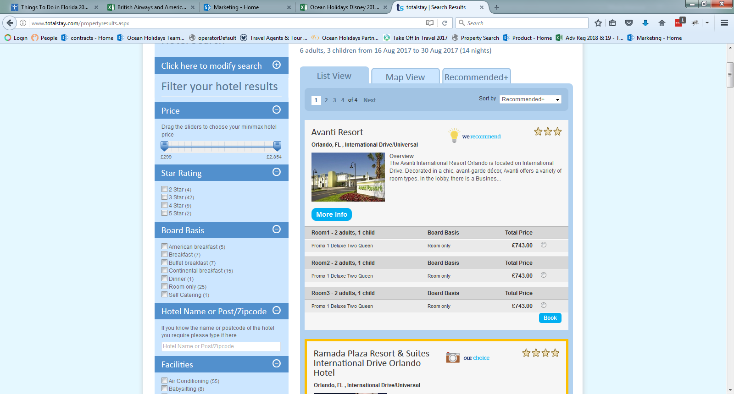Go back using the browser back arrow
The height and width of the screenshot is (394, 734).
(10, 23)
